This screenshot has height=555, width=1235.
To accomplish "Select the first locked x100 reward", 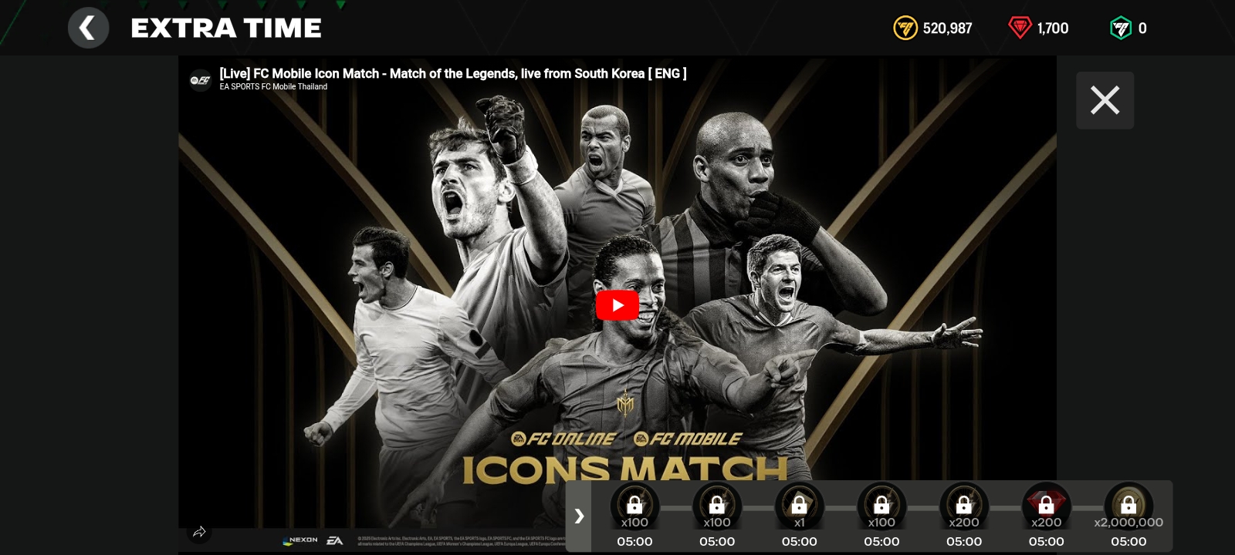I will (x=634, y=507).
